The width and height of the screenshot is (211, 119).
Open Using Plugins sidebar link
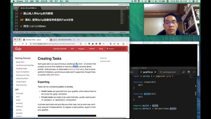[x=21, y=82]
